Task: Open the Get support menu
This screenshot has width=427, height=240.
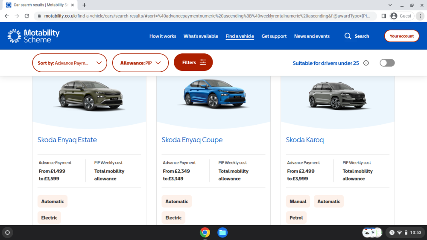Action: tap(274, 36)
